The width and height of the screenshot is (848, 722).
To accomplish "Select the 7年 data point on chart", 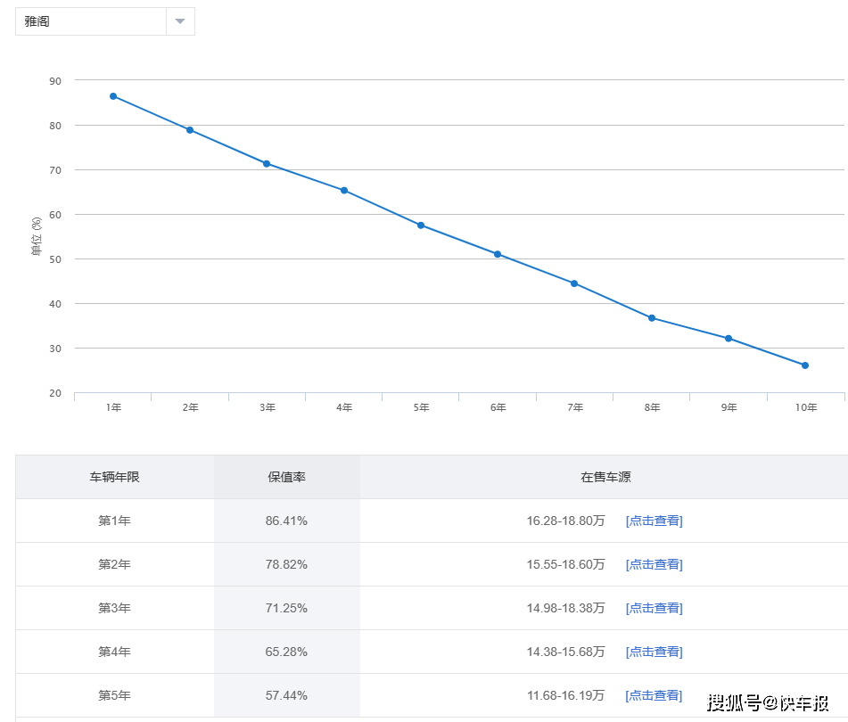I will coord(574,283).
